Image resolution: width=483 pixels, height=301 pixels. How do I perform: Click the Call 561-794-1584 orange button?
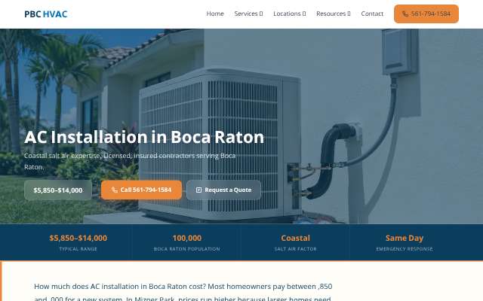pos(141,190)
